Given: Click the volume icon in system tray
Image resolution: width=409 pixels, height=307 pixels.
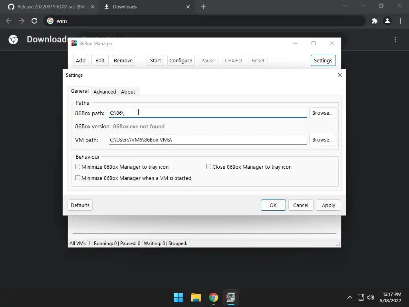Looking at the screenshot, I should (370, 297).
